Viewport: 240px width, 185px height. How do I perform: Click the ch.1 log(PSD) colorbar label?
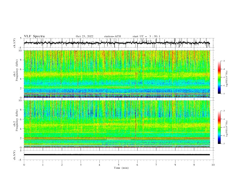[x=227, y=79]
